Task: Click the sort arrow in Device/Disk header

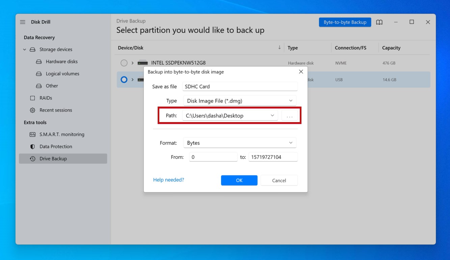Action: [x=280, y=48]
